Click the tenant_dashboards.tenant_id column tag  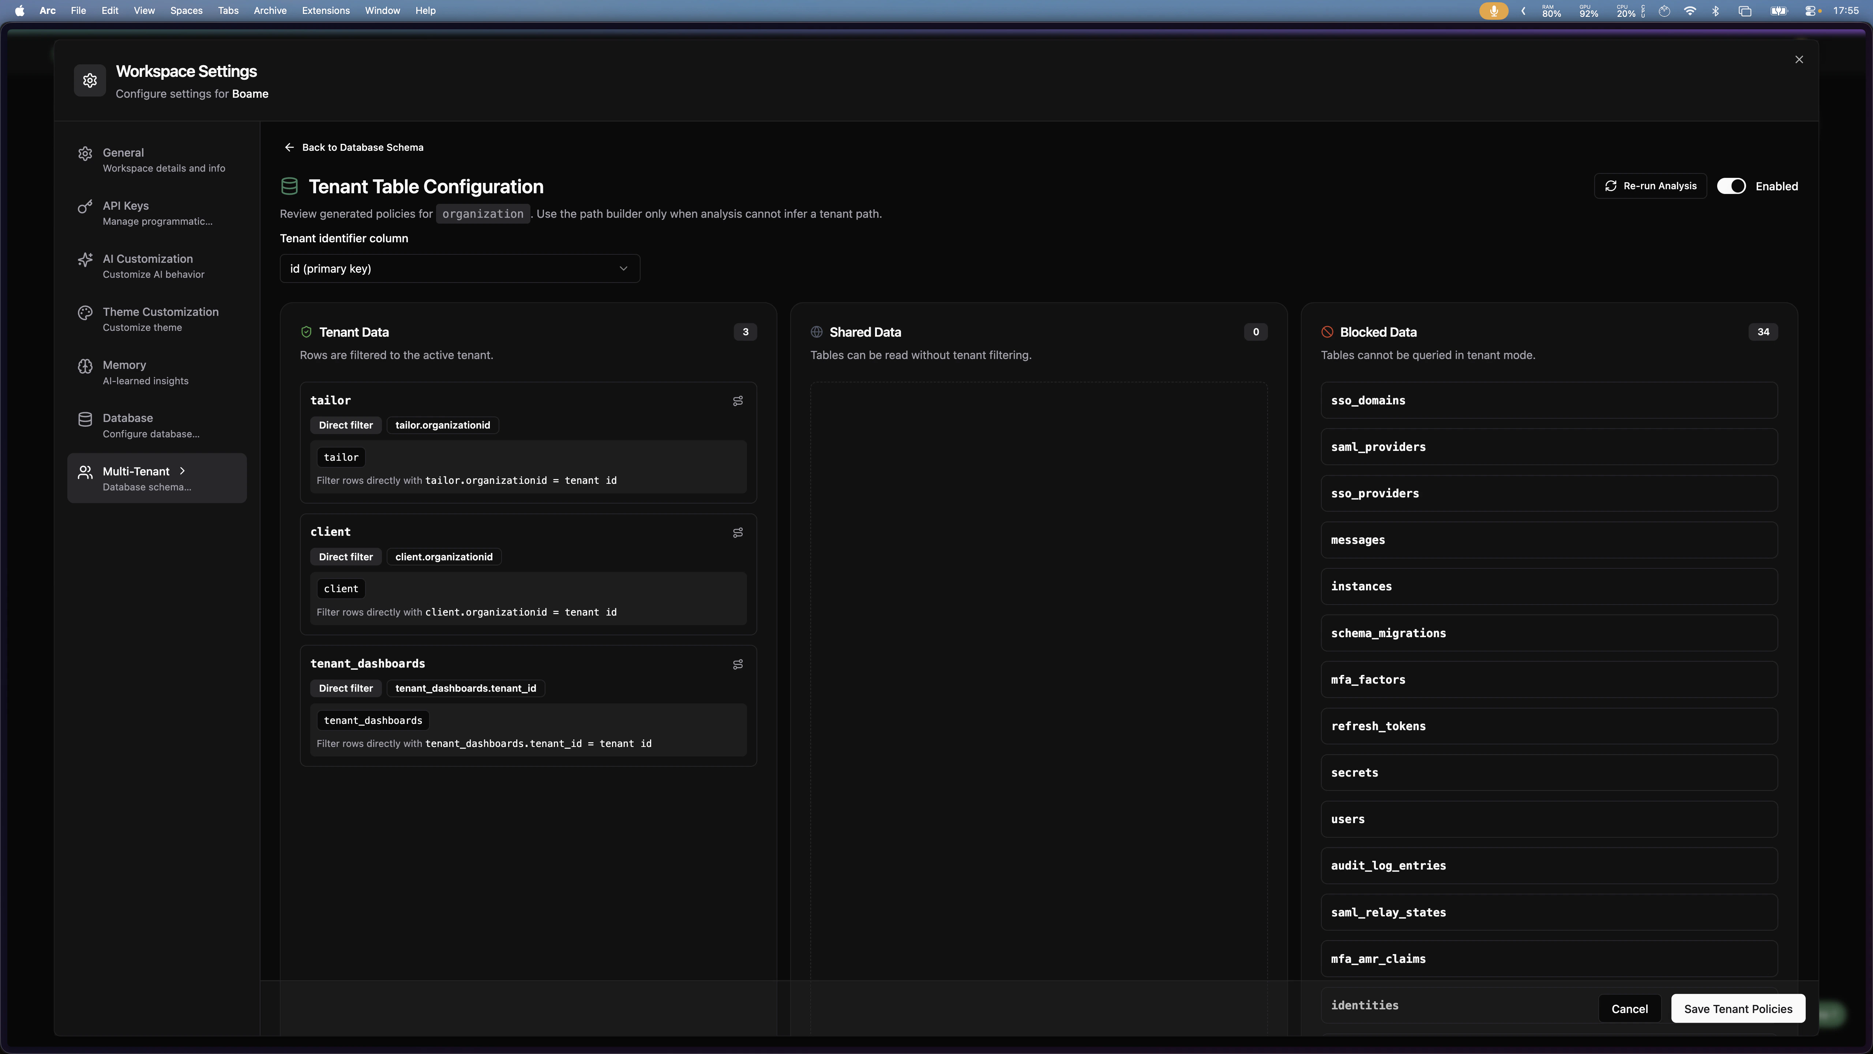tap(465, 689)
